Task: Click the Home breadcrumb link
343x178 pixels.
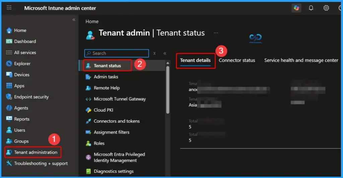Action: tap(92, 22)
